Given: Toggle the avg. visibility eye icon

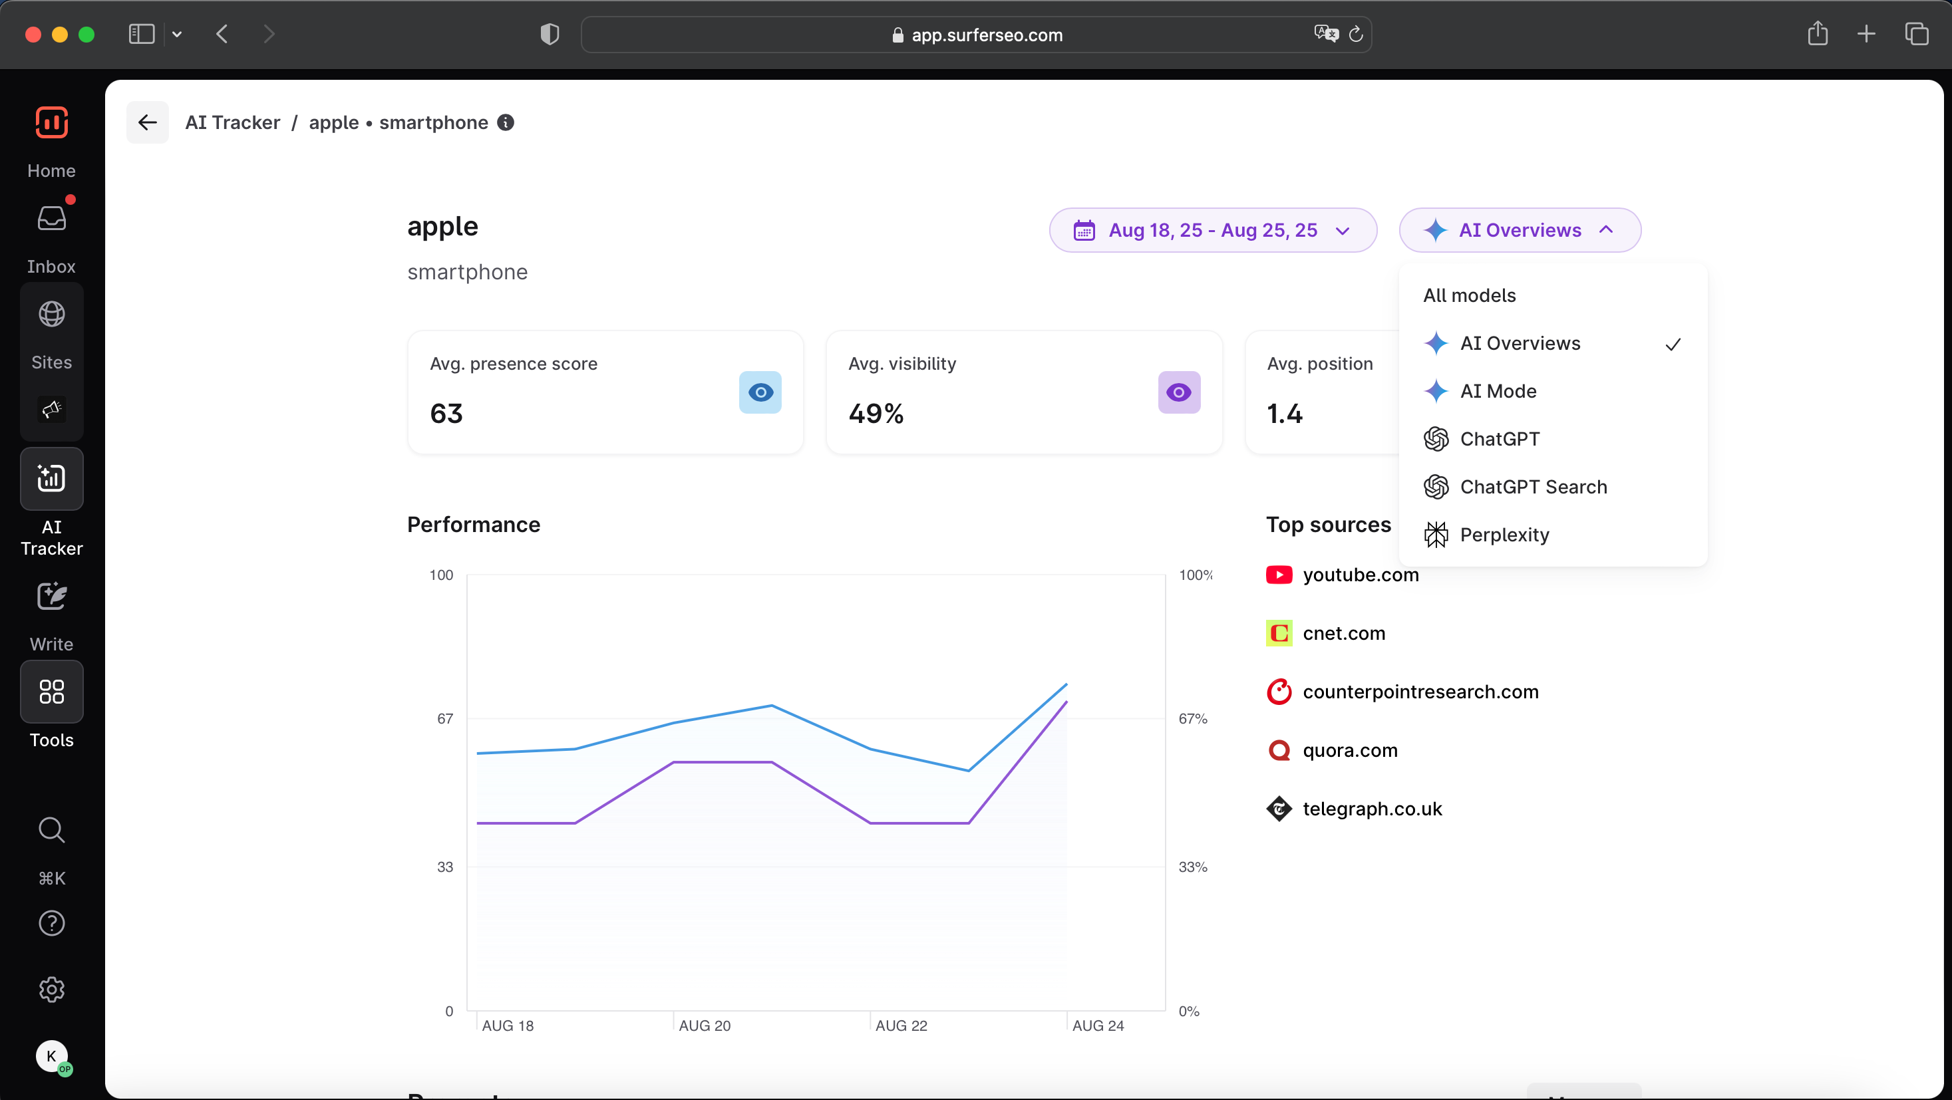Looking at the screenshot, I should point(1179,392).
